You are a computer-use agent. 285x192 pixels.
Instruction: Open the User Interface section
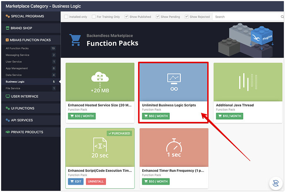click(31, 96)
